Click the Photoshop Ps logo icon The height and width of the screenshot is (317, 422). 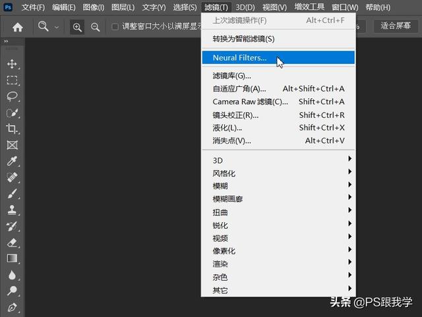(x=8, y=7)
